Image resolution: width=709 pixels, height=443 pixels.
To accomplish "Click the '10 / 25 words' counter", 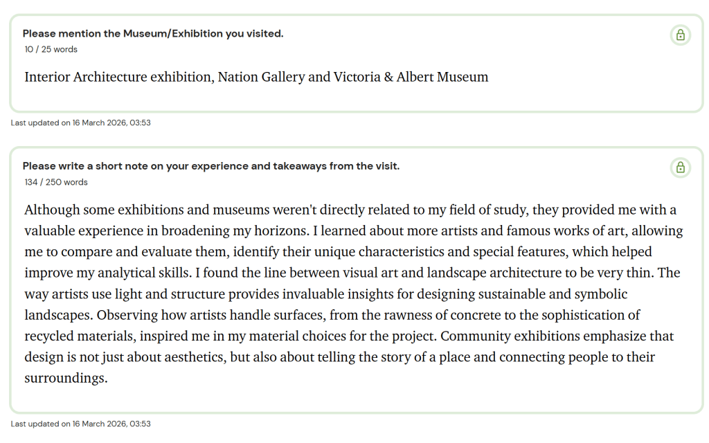I will point(51,50).
